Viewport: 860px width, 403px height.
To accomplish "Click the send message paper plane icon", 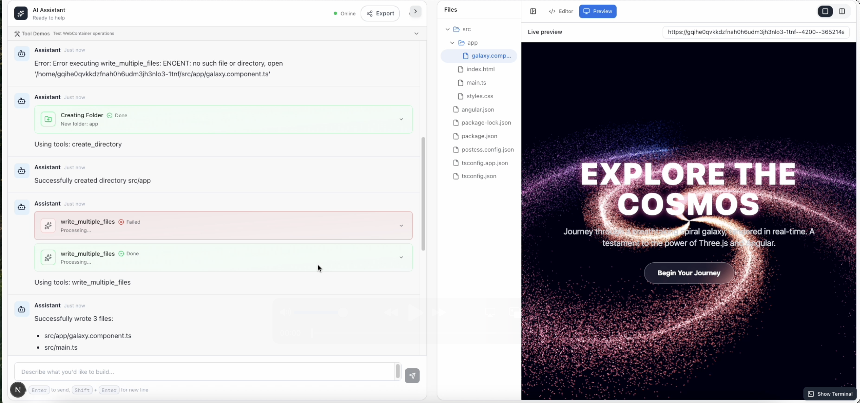I will (x=412, y=376).
